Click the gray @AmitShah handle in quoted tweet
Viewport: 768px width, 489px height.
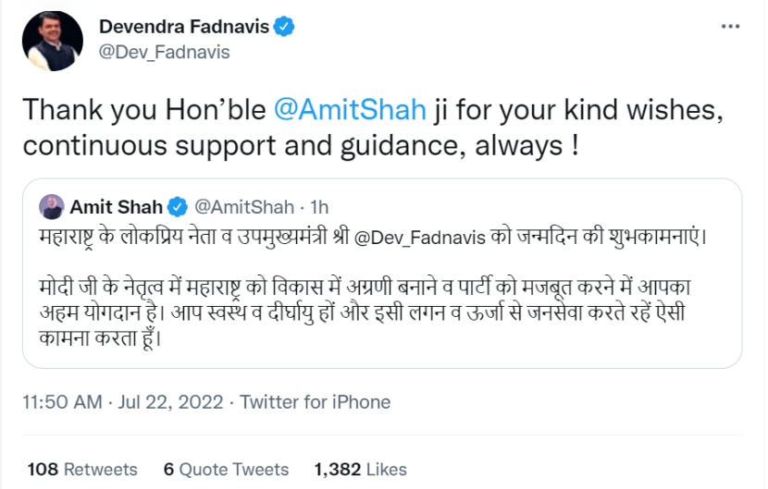(x=242, y=205)
